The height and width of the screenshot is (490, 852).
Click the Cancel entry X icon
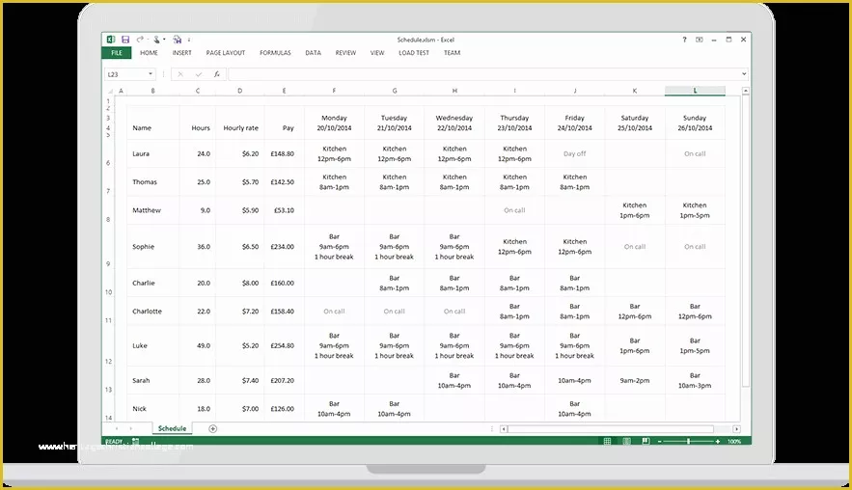coord(180,74)
